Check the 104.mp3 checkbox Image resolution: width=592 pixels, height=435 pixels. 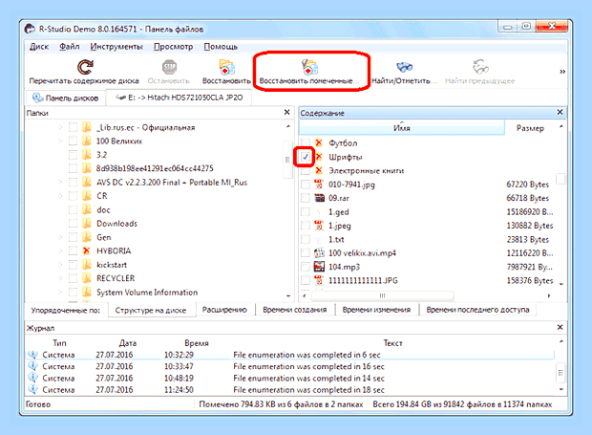[x=305, y=267]
